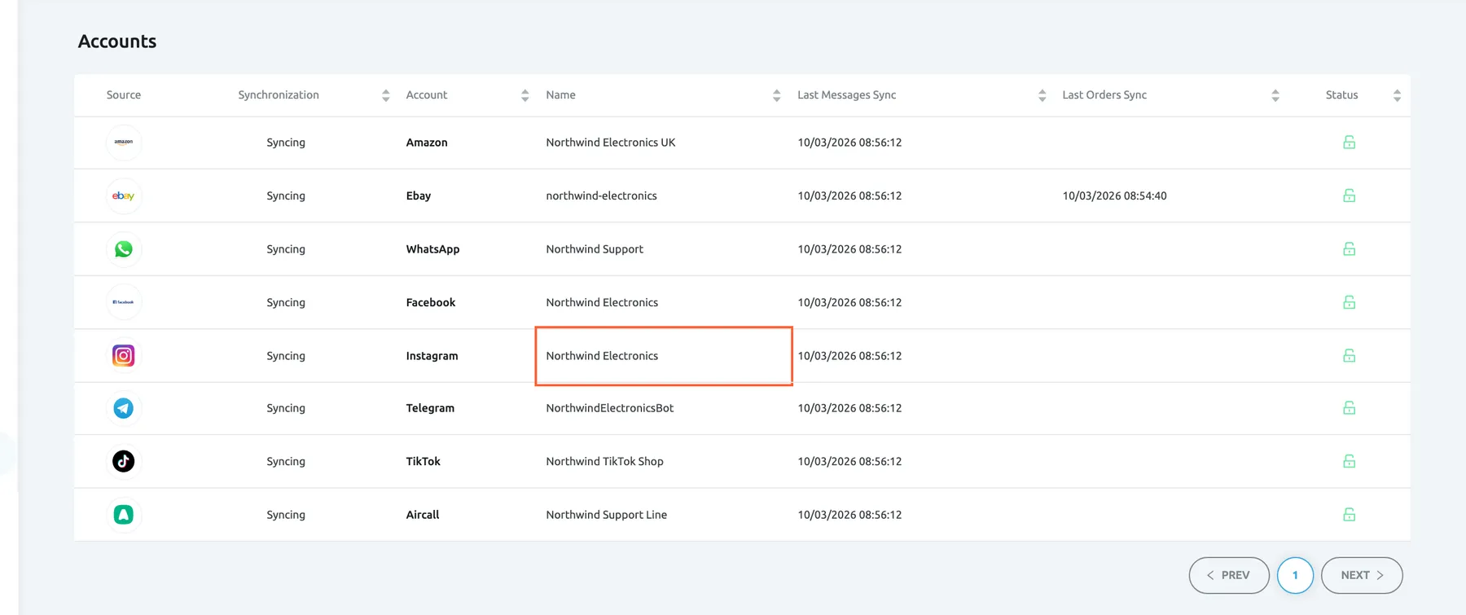Open the Amazon account name

point(427,143)
